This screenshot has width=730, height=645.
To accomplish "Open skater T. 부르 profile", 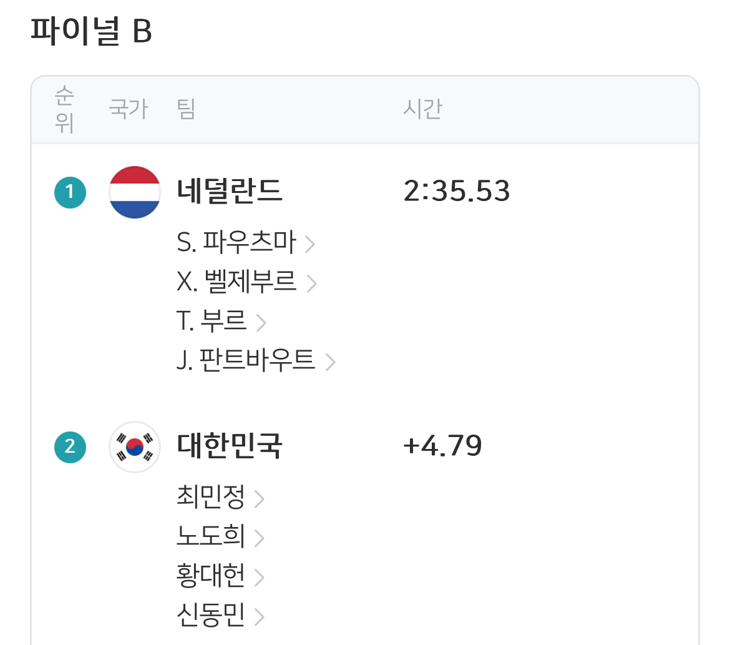I will coord(212,322).
